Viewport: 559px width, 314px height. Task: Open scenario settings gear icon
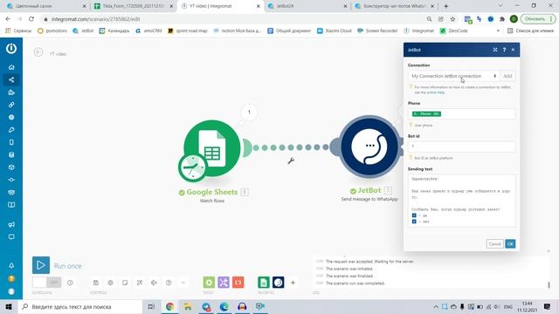click(111, 283)
